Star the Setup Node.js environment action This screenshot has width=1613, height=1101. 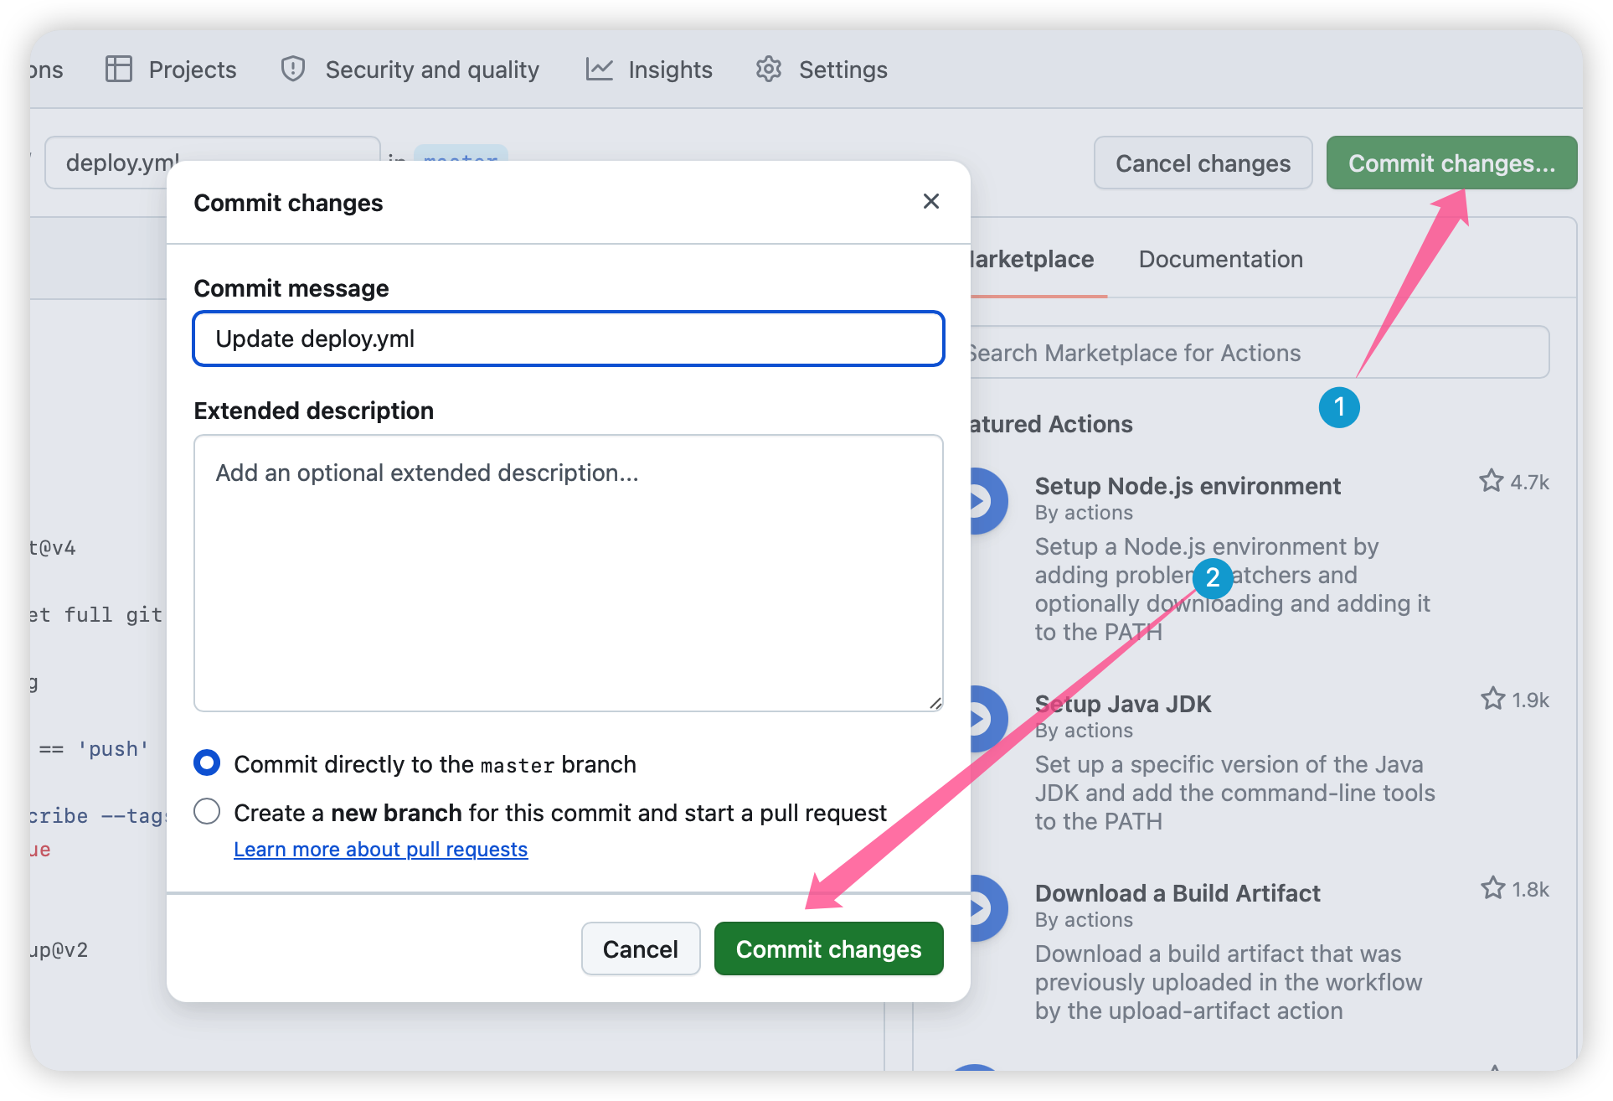(x=1491, y=482)
